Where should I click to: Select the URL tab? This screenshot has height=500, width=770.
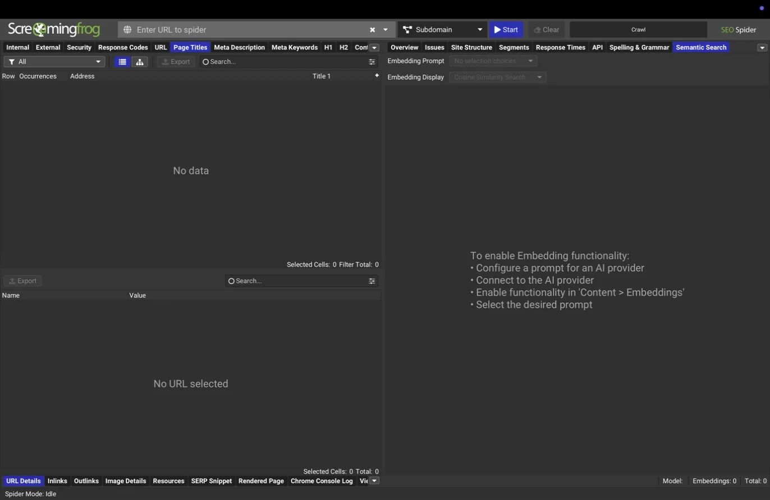click(161, 47)
